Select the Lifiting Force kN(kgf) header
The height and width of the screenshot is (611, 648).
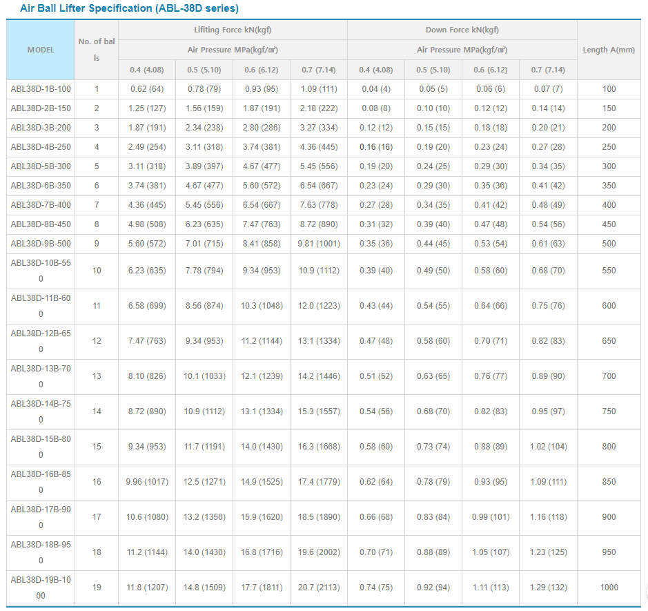click(x=233, y=30)
